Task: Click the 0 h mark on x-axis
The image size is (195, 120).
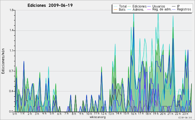Action: pos(15,114)
